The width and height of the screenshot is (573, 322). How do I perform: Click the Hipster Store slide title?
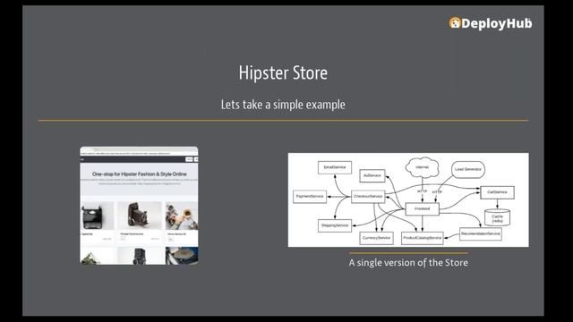tap(283, 73)
